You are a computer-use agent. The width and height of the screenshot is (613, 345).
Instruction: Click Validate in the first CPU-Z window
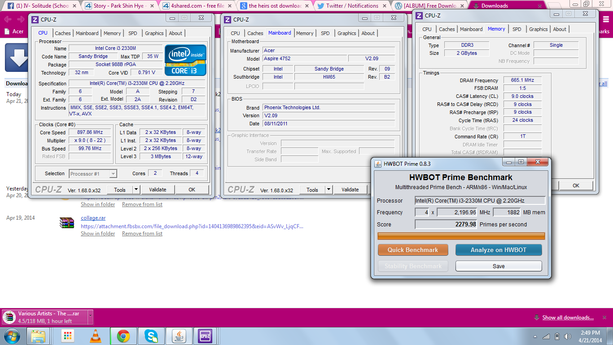point(158,190)
